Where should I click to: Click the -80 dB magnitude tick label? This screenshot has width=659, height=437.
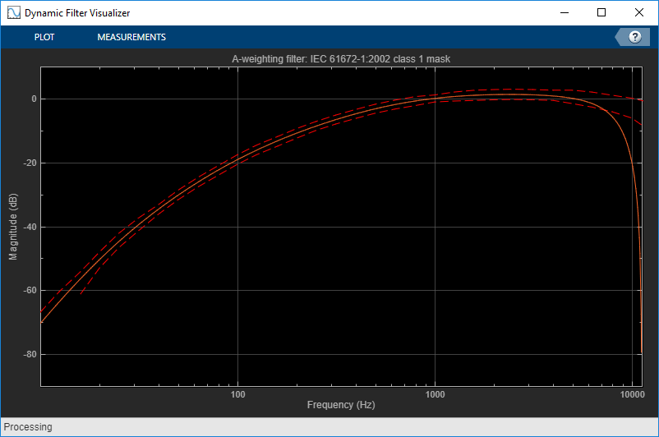click(30, 354)
